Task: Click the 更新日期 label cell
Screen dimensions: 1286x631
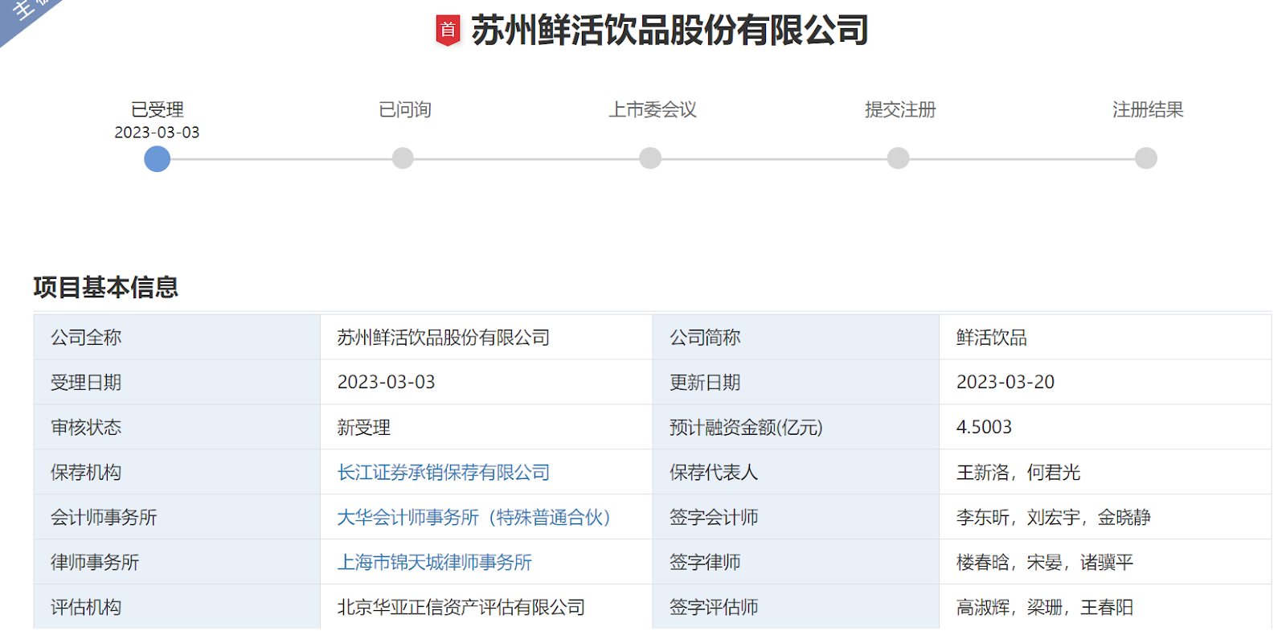Action: (x=796, y=383)
